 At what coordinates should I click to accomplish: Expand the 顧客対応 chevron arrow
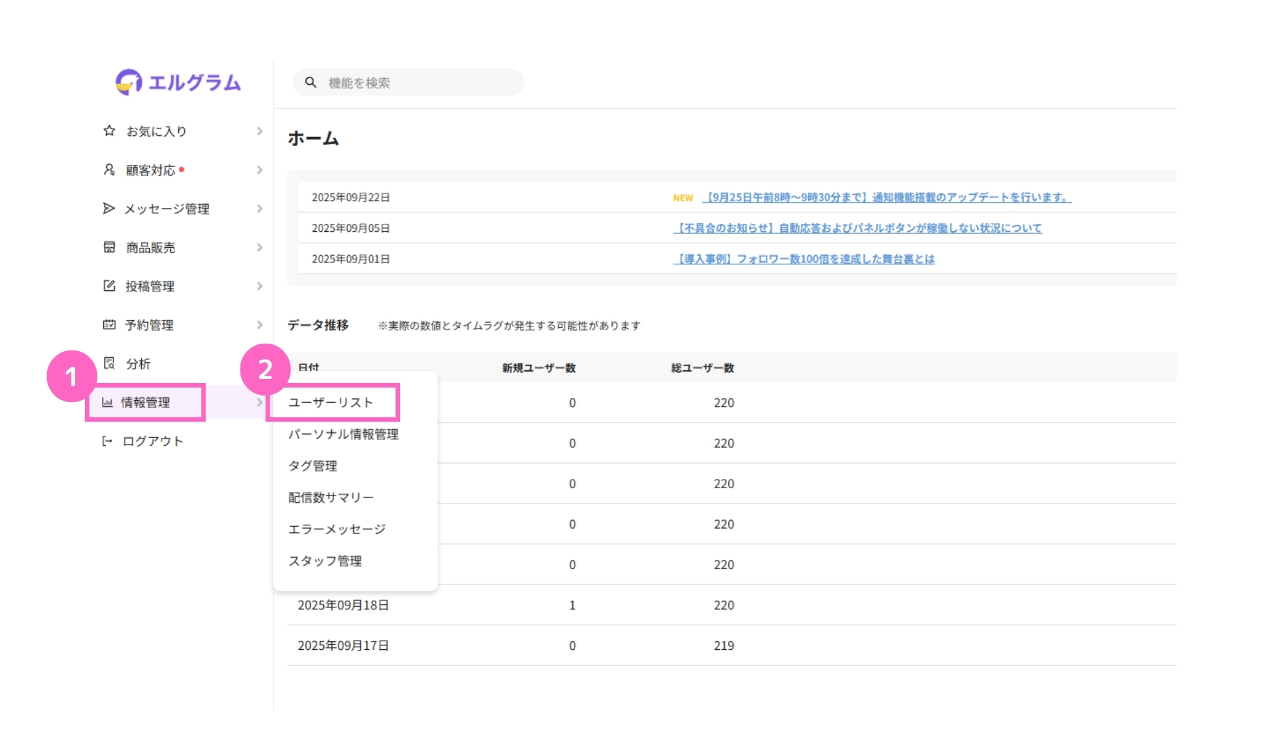tap(260, 170)
